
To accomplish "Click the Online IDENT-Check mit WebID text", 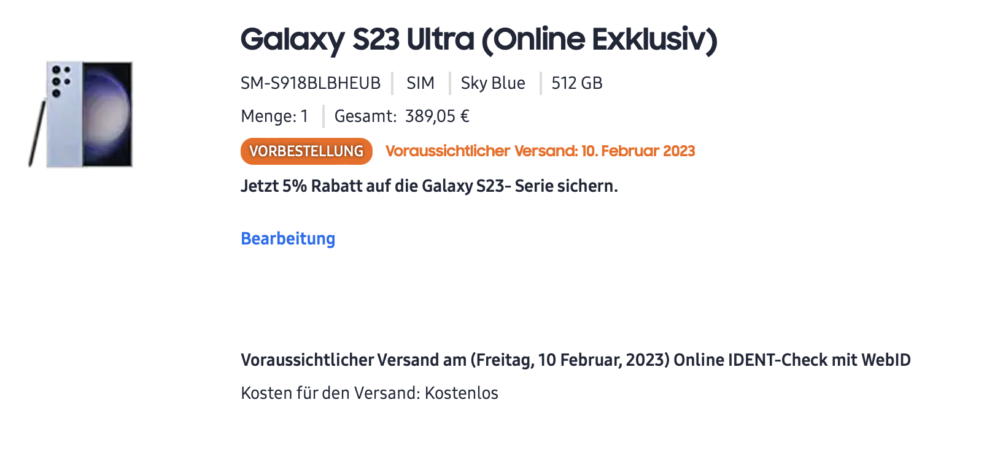I will (x=792, y=360).
